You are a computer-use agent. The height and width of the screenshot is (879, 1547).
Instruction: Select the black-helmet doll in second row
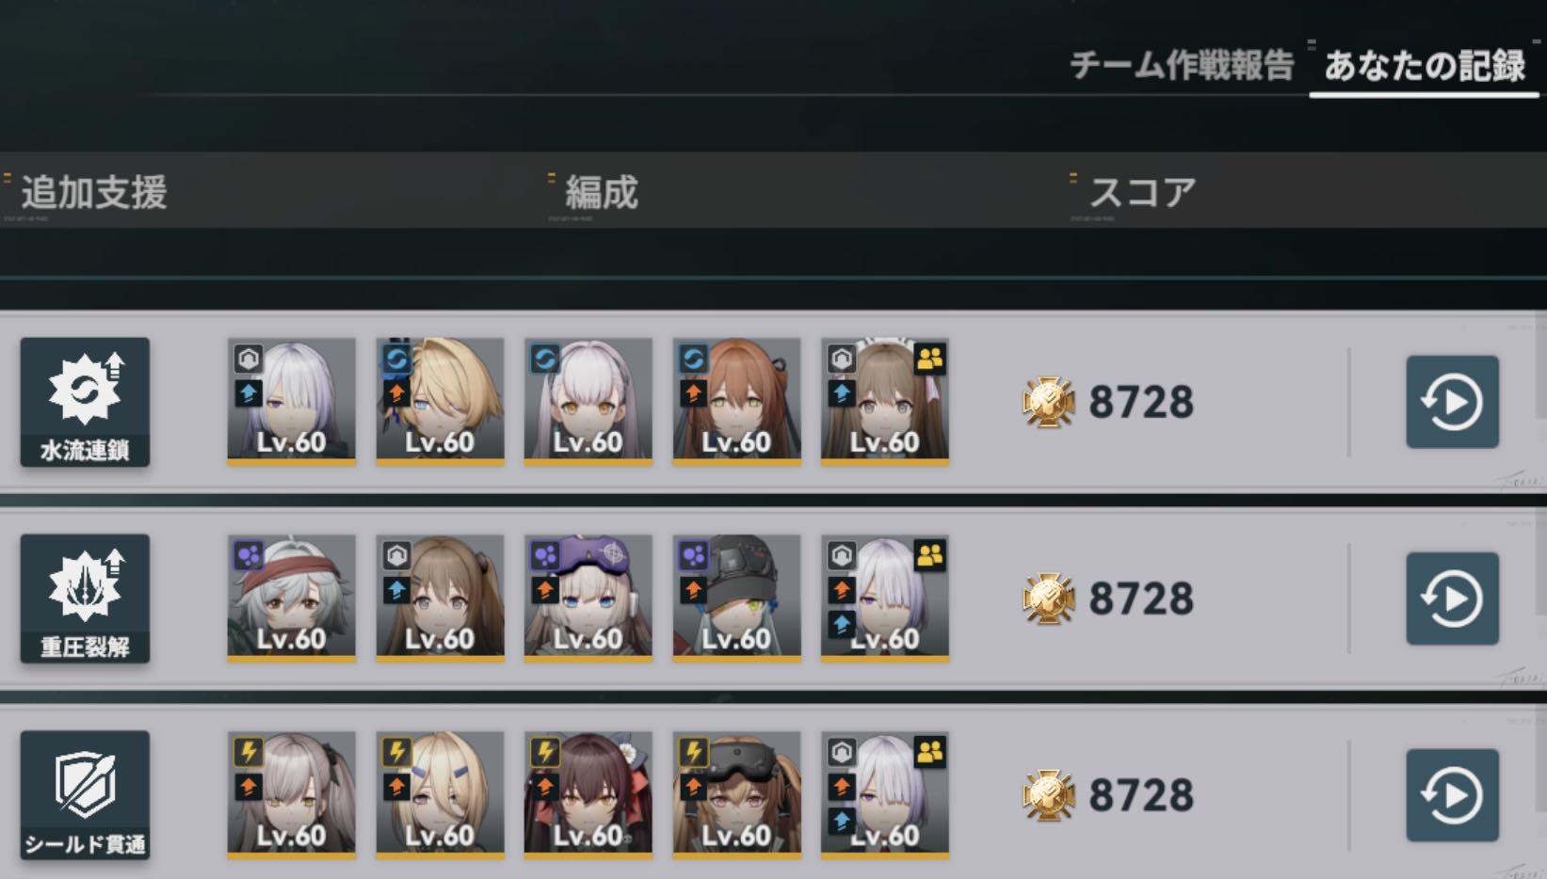pos(736,599)
